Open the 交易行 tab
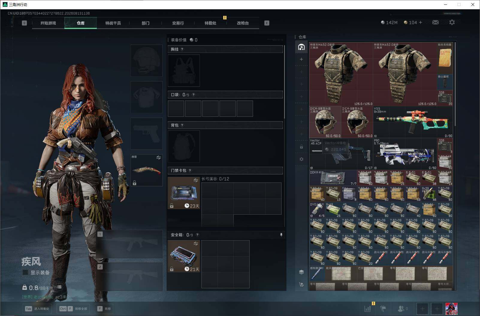 point(178,23)
